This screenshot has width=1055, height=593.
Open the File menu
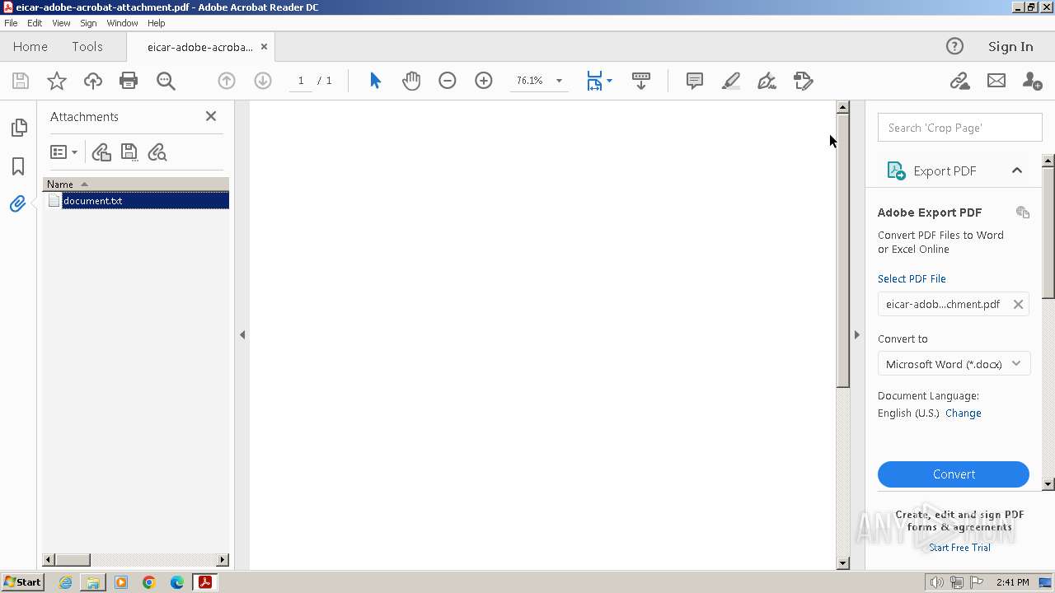coord(11,23)
